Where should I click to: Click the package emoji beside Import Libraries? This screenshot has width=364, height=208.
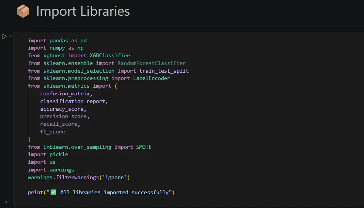(23, 11)
